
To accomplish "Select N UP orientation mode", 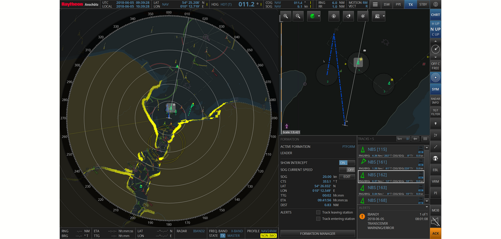I will pyautogui.click(x=436, y=29).
